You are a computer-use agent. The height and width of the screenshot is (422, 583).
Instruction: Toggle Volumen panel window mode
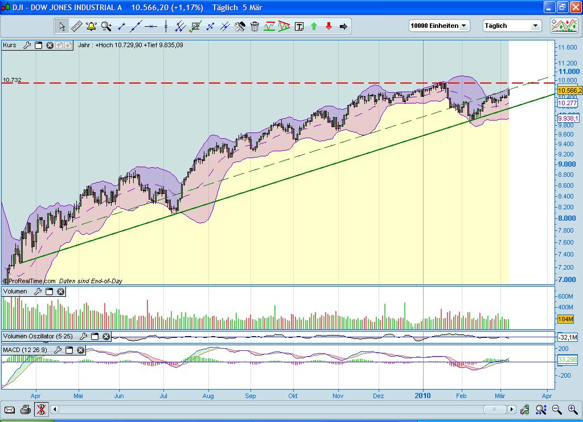pos(49,292)
